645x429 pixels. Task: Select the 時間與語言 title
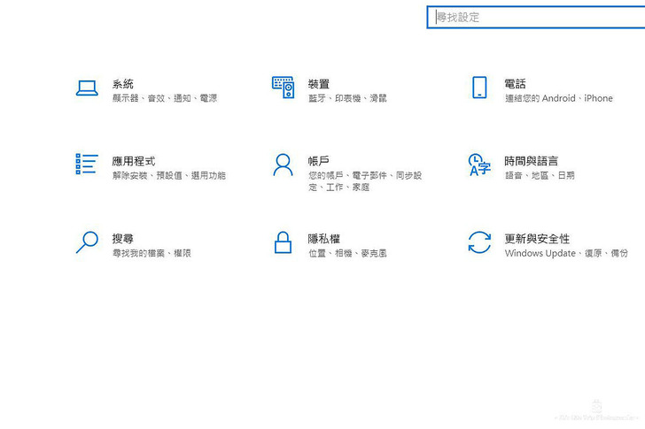point(532,161)
